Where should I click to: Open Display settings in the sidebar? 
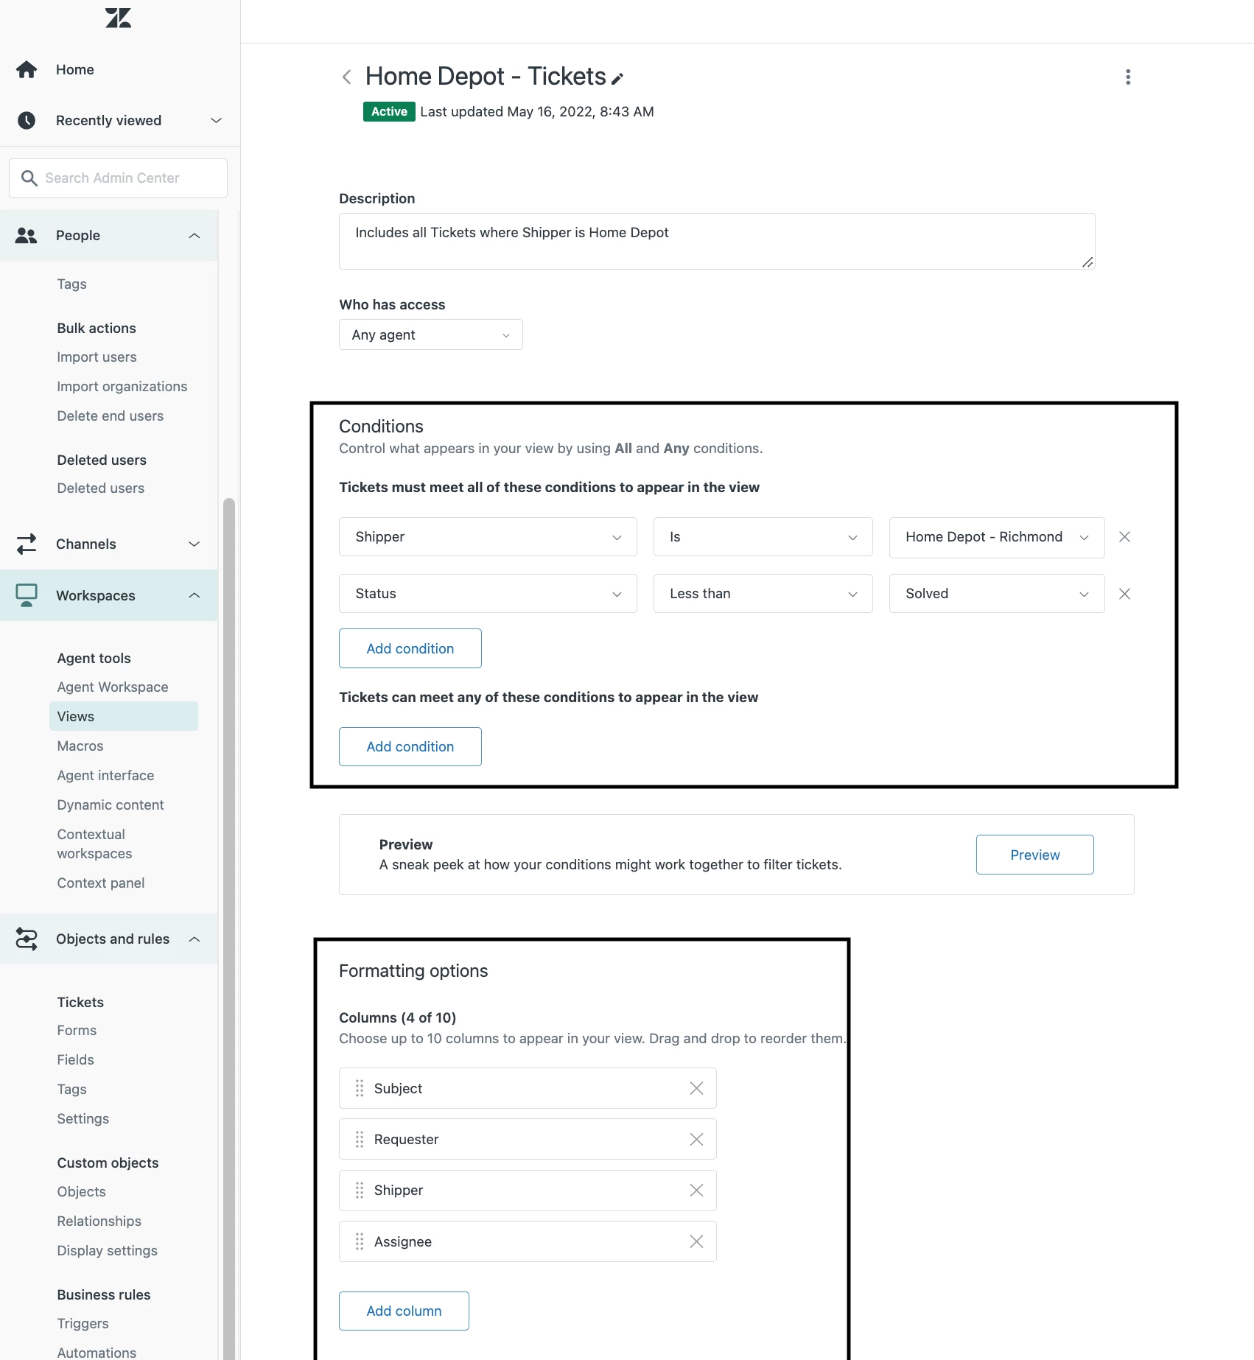(x=107, y=1250)
